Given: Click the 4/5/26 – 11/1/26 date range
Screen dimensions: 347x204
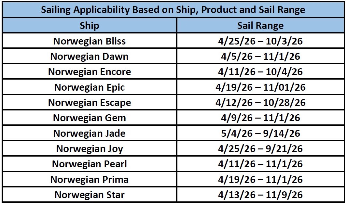Looking at the screenshot, I should [x=260, y=57].
